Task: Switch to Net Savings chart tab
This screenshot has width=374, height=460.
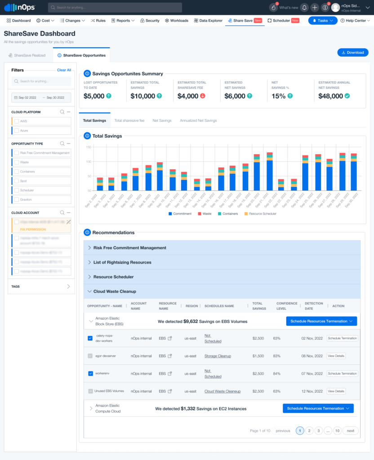Action: pos(162,120)
